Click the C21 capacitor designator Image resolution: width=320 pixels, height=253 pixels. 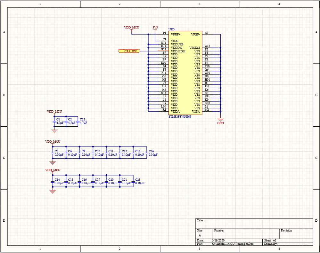pyautogui.click(x=124, y=180)
